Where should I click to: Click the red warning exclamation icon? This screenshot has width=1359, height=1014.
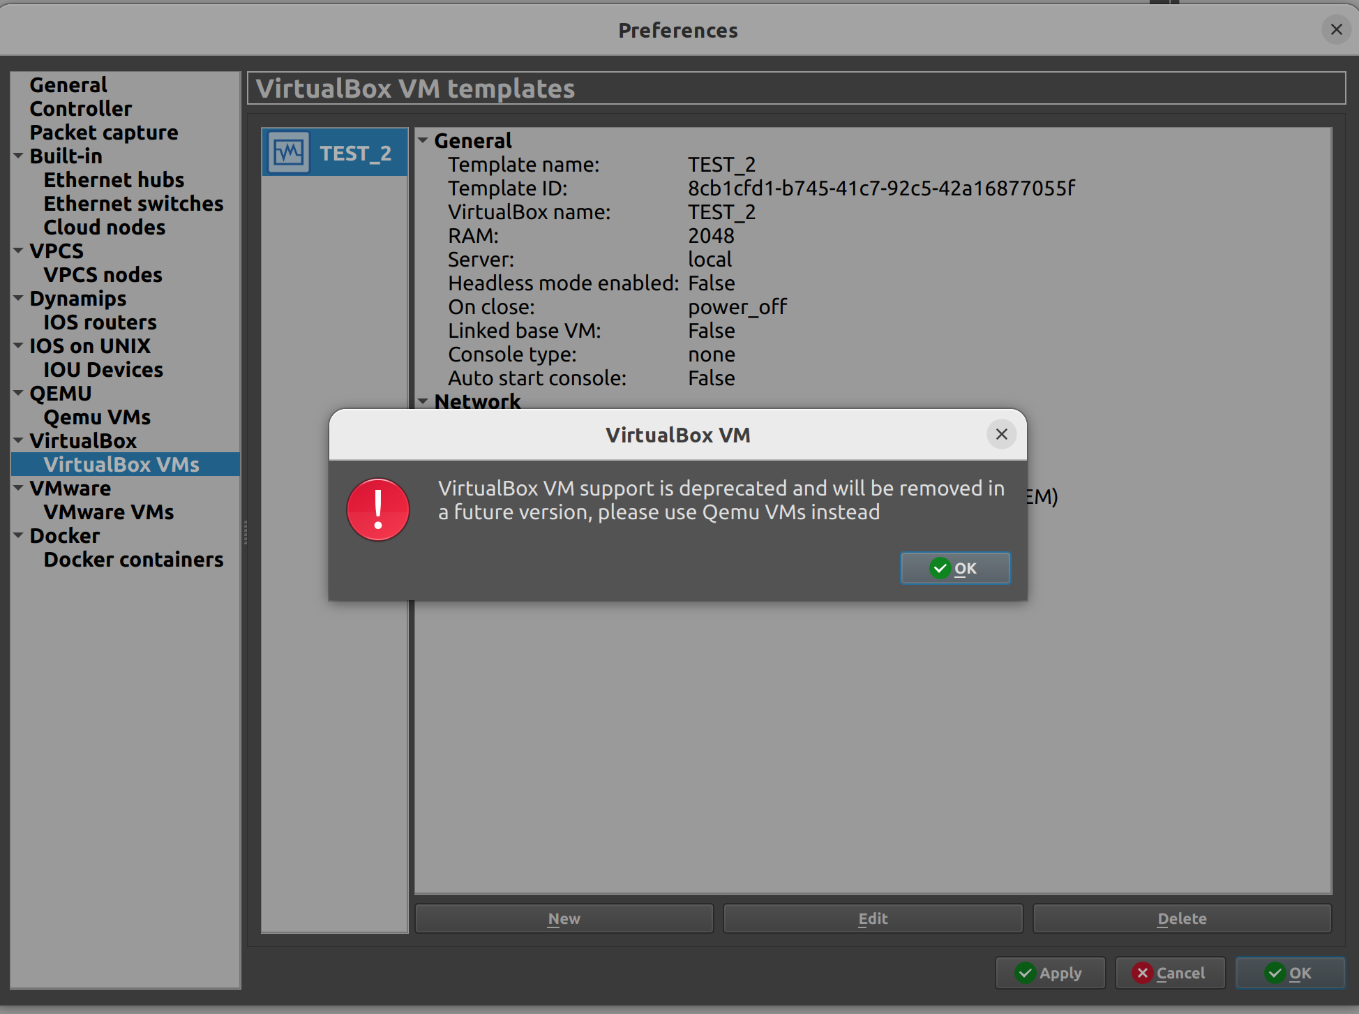377,509
